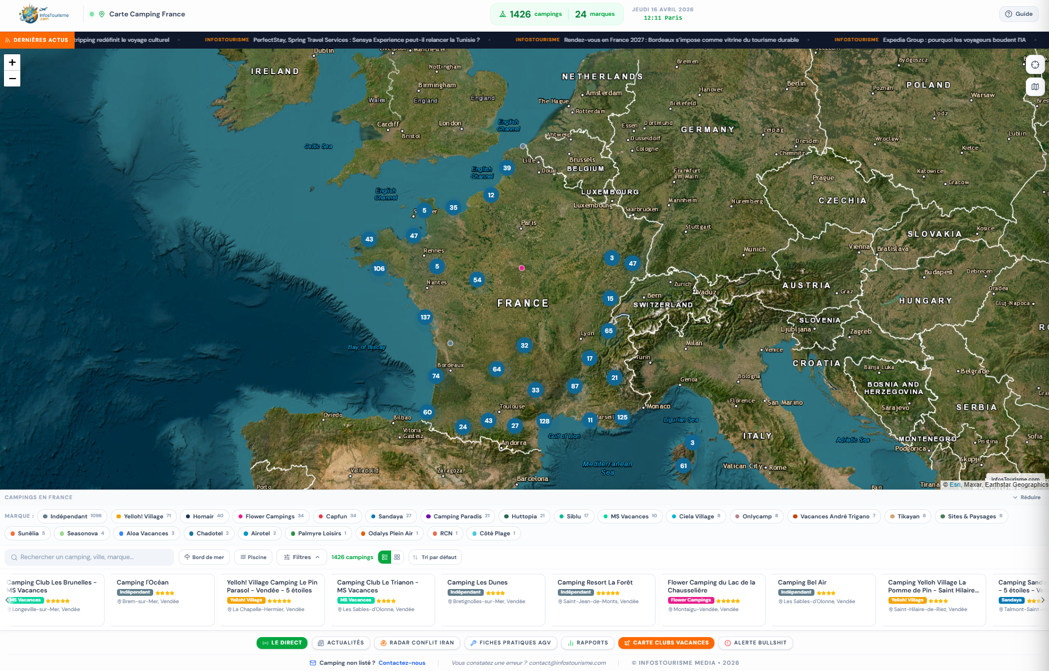The image size is (1049, 671).
Task: Expand the Filtres dropdown
Action: tap(301, 557)
